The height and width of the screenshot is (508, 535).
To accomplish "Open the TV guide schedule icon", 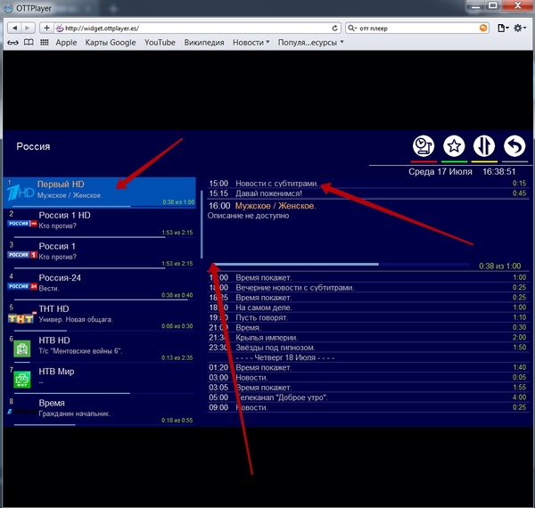I will tap(424, 146).
